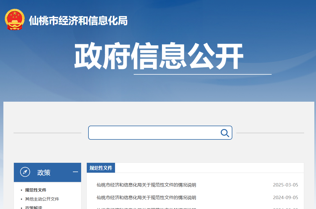Click the national emblem logo
The width and height of the screenshot is (316, 209).
(15, 20)
